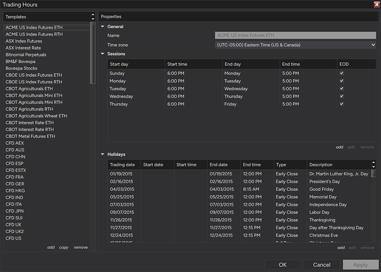Select Bitnomial Perpetuals template
Screen dimensions: 381x272
(x=47, y=55)
